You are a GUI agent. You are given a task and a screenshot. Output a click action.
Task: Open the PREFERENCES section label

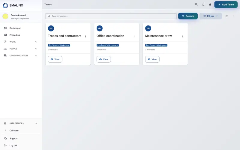pos(16,123)
